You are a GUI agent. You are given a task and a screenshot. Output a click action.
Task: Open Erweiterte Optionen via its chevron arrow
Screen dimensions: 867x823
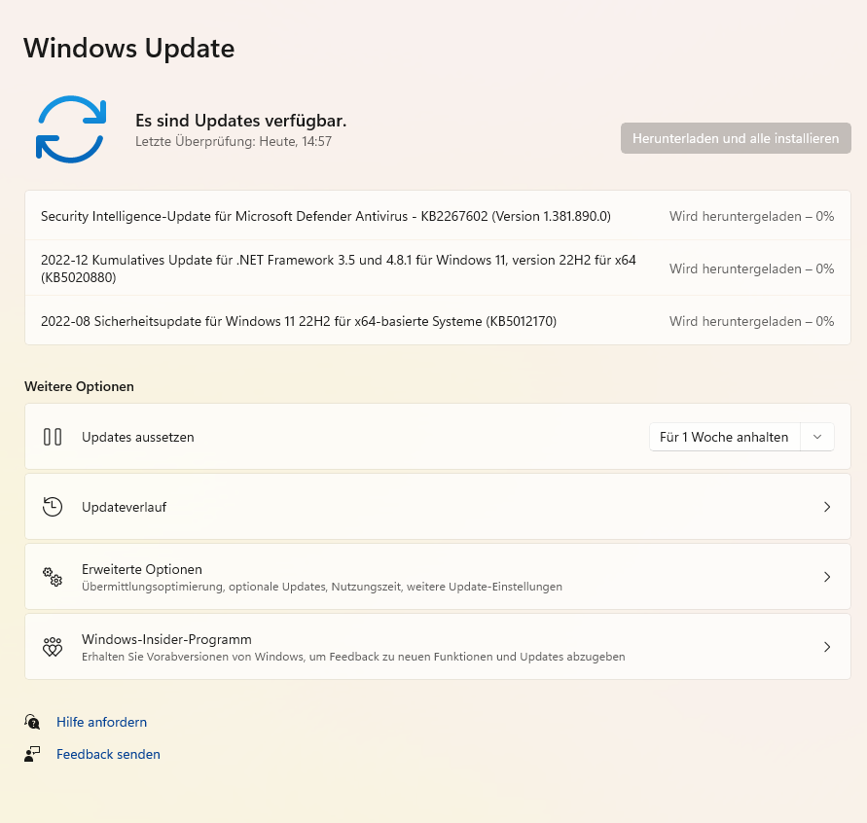(x=827, y=577)
